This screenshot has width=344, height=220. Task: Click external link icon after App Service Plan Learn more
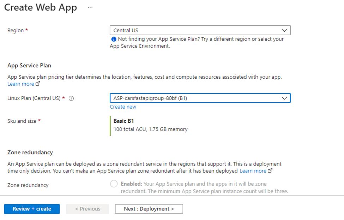point(38,84)
